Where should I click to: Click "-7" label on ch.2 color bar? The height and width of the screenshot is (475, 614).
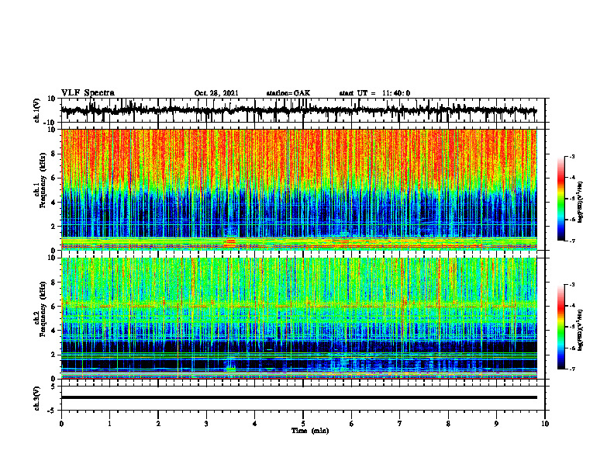coord(572,369)
